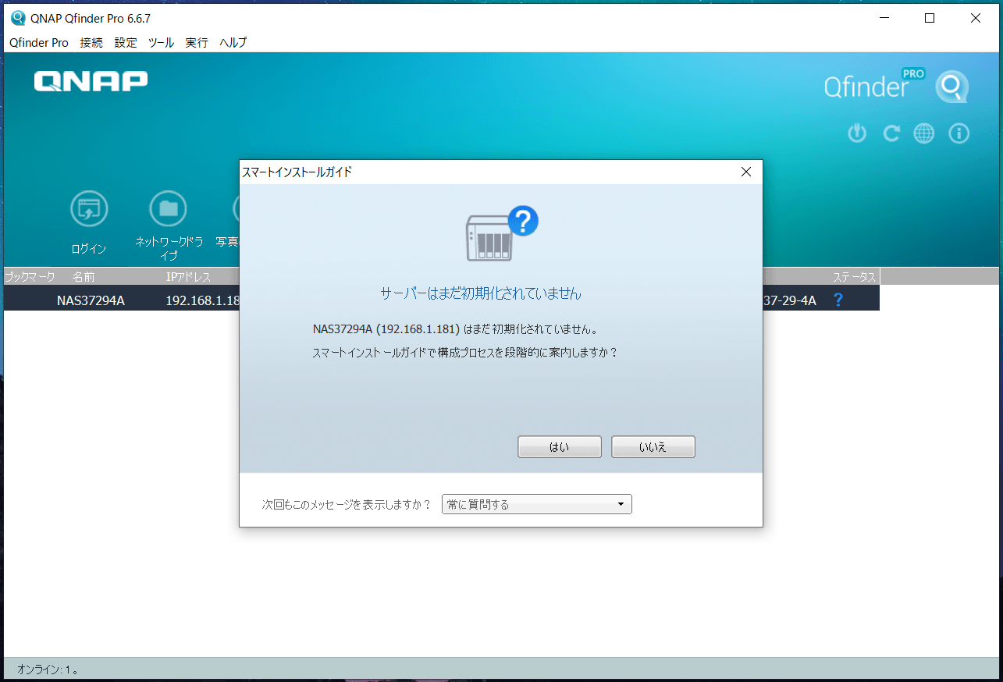Click the いいえ button
1003x682 pixels.
653,447
